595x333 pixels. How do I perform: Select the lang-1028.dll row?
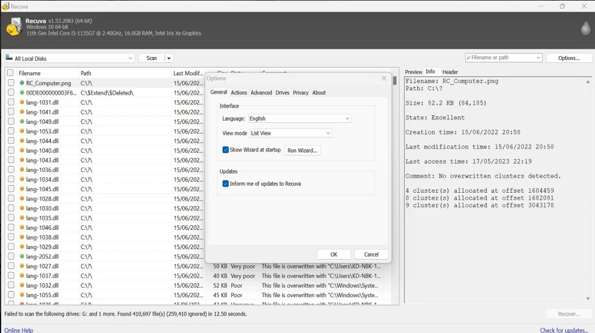coord(105,199)
